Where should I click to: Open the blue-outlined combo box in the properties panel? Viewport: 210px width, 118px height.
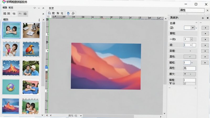190,45
